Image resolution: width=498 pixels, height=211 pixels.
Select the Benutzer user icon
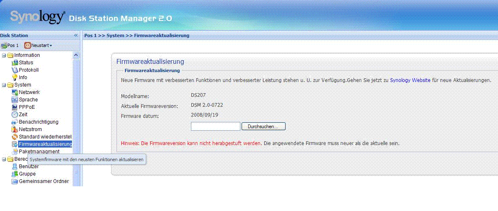[x=15, y=166]
